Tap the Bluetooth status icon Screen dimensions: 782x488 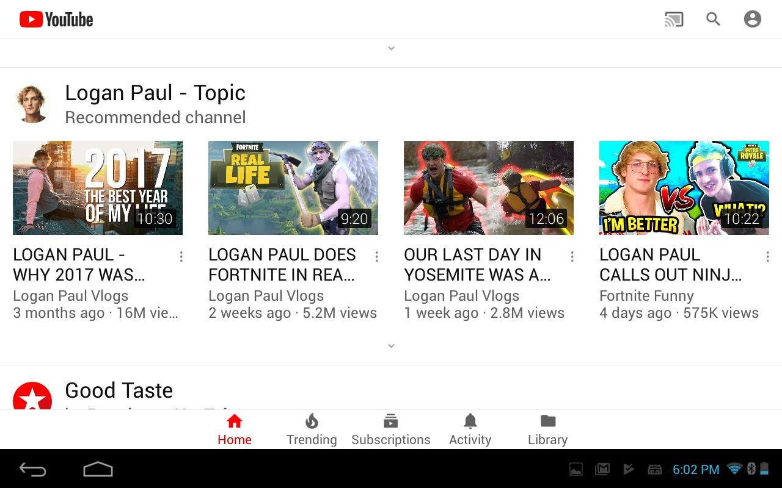[x=751, y=468]
